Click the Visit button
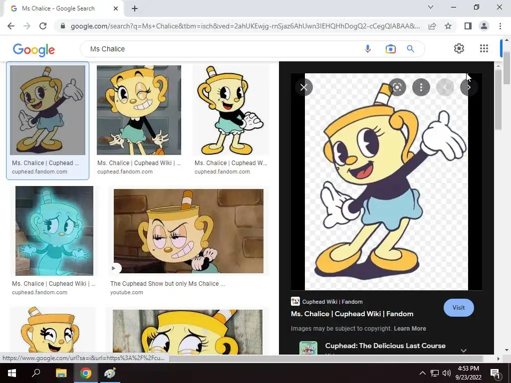 click(459, 307)
